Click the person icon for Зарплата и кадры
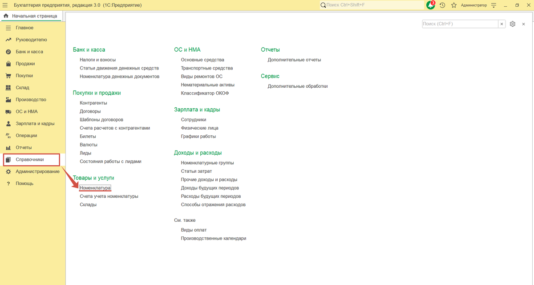 click(8, 124)
